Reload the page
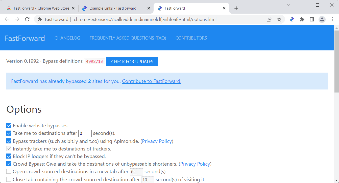 pyautogui.click(x=27, y=19)
